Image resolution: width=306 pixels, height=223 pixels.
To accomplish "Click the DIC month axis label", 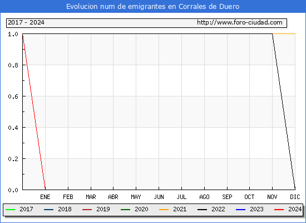I will [295, 197].
